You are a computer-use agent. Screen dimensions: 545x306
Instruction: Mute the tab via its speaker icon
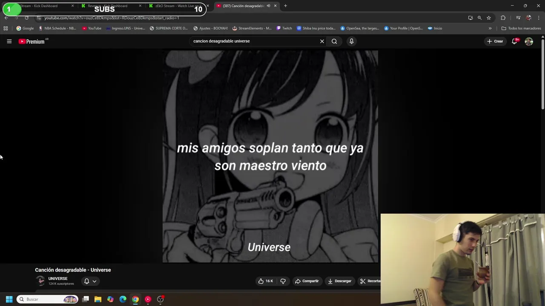pos(268,6)
